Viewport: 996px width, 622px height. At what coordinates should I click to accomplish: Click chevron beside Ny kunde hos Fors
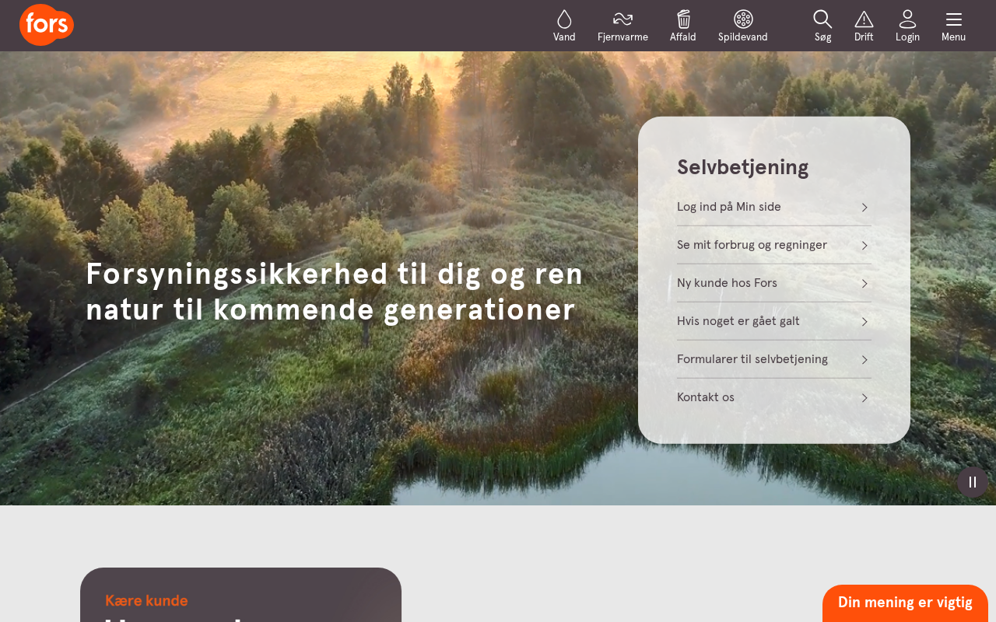pos(864,284)
